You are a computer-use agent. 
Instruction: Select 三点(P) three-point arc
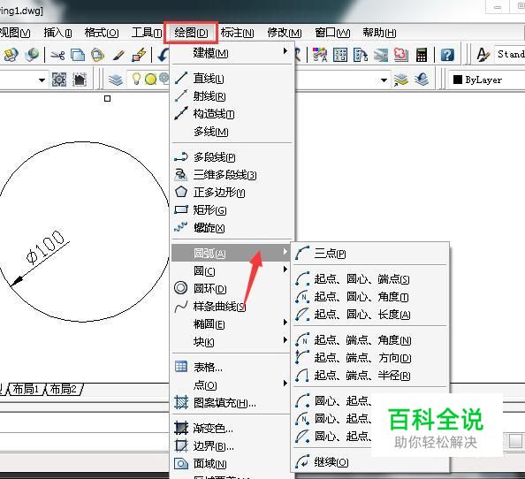click(x=370, y=253)
